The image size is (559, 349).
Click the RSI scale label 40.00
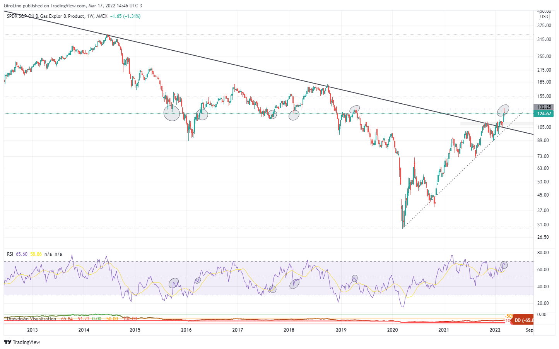pyautogui.click(x=543, y=287)
